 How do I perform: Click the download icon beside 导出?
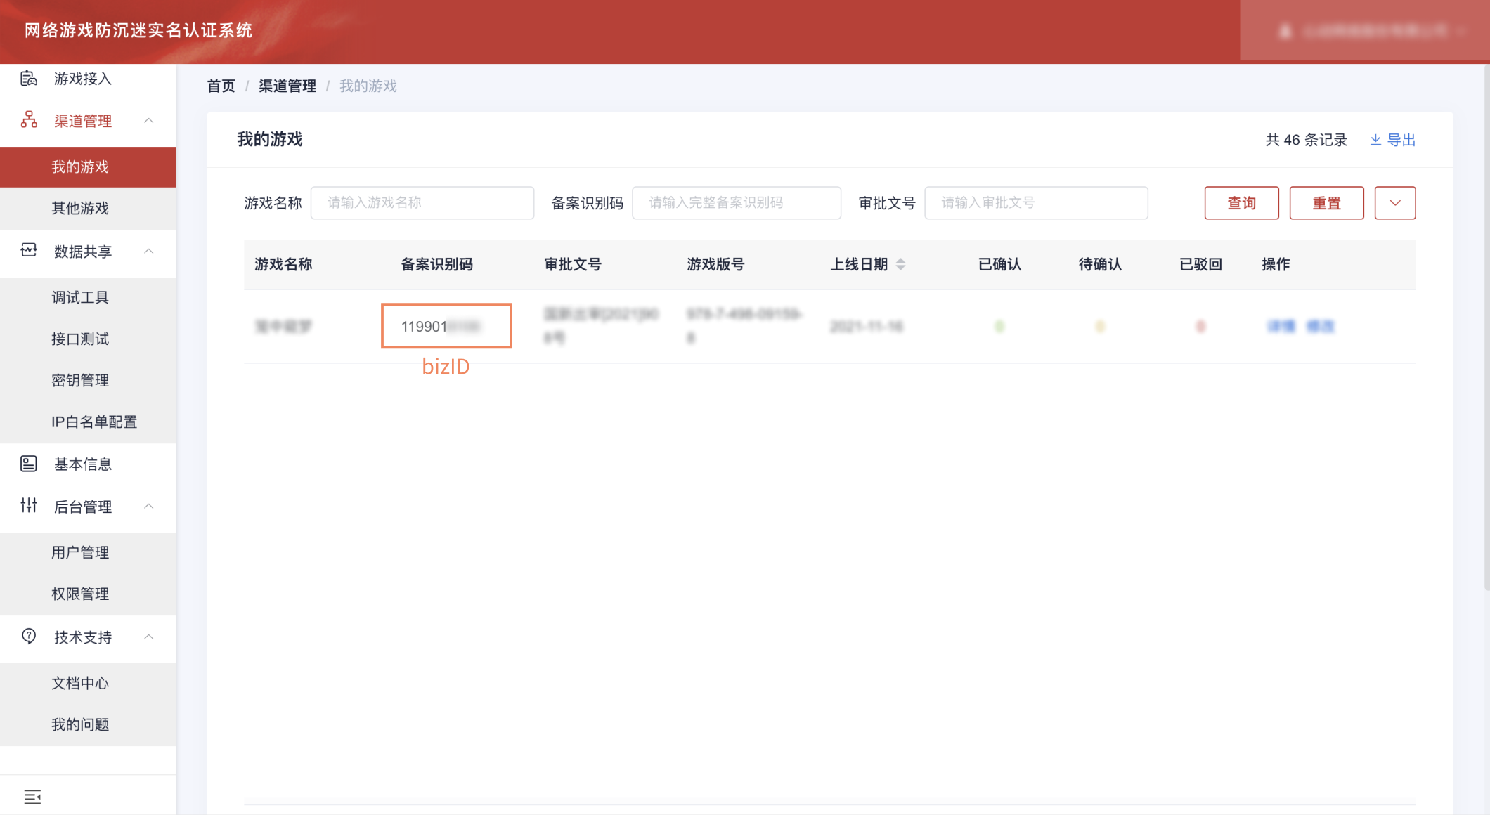pyautogui.click(x=1375, y=140)
